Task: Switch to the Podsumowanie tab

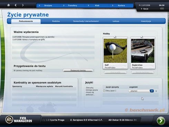Action: tap(26, 21)
